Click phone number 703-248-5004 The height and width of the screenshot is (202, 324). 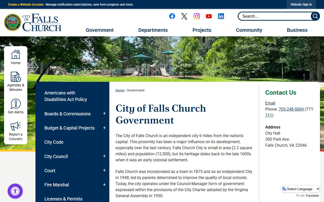(x=291, y=109)
